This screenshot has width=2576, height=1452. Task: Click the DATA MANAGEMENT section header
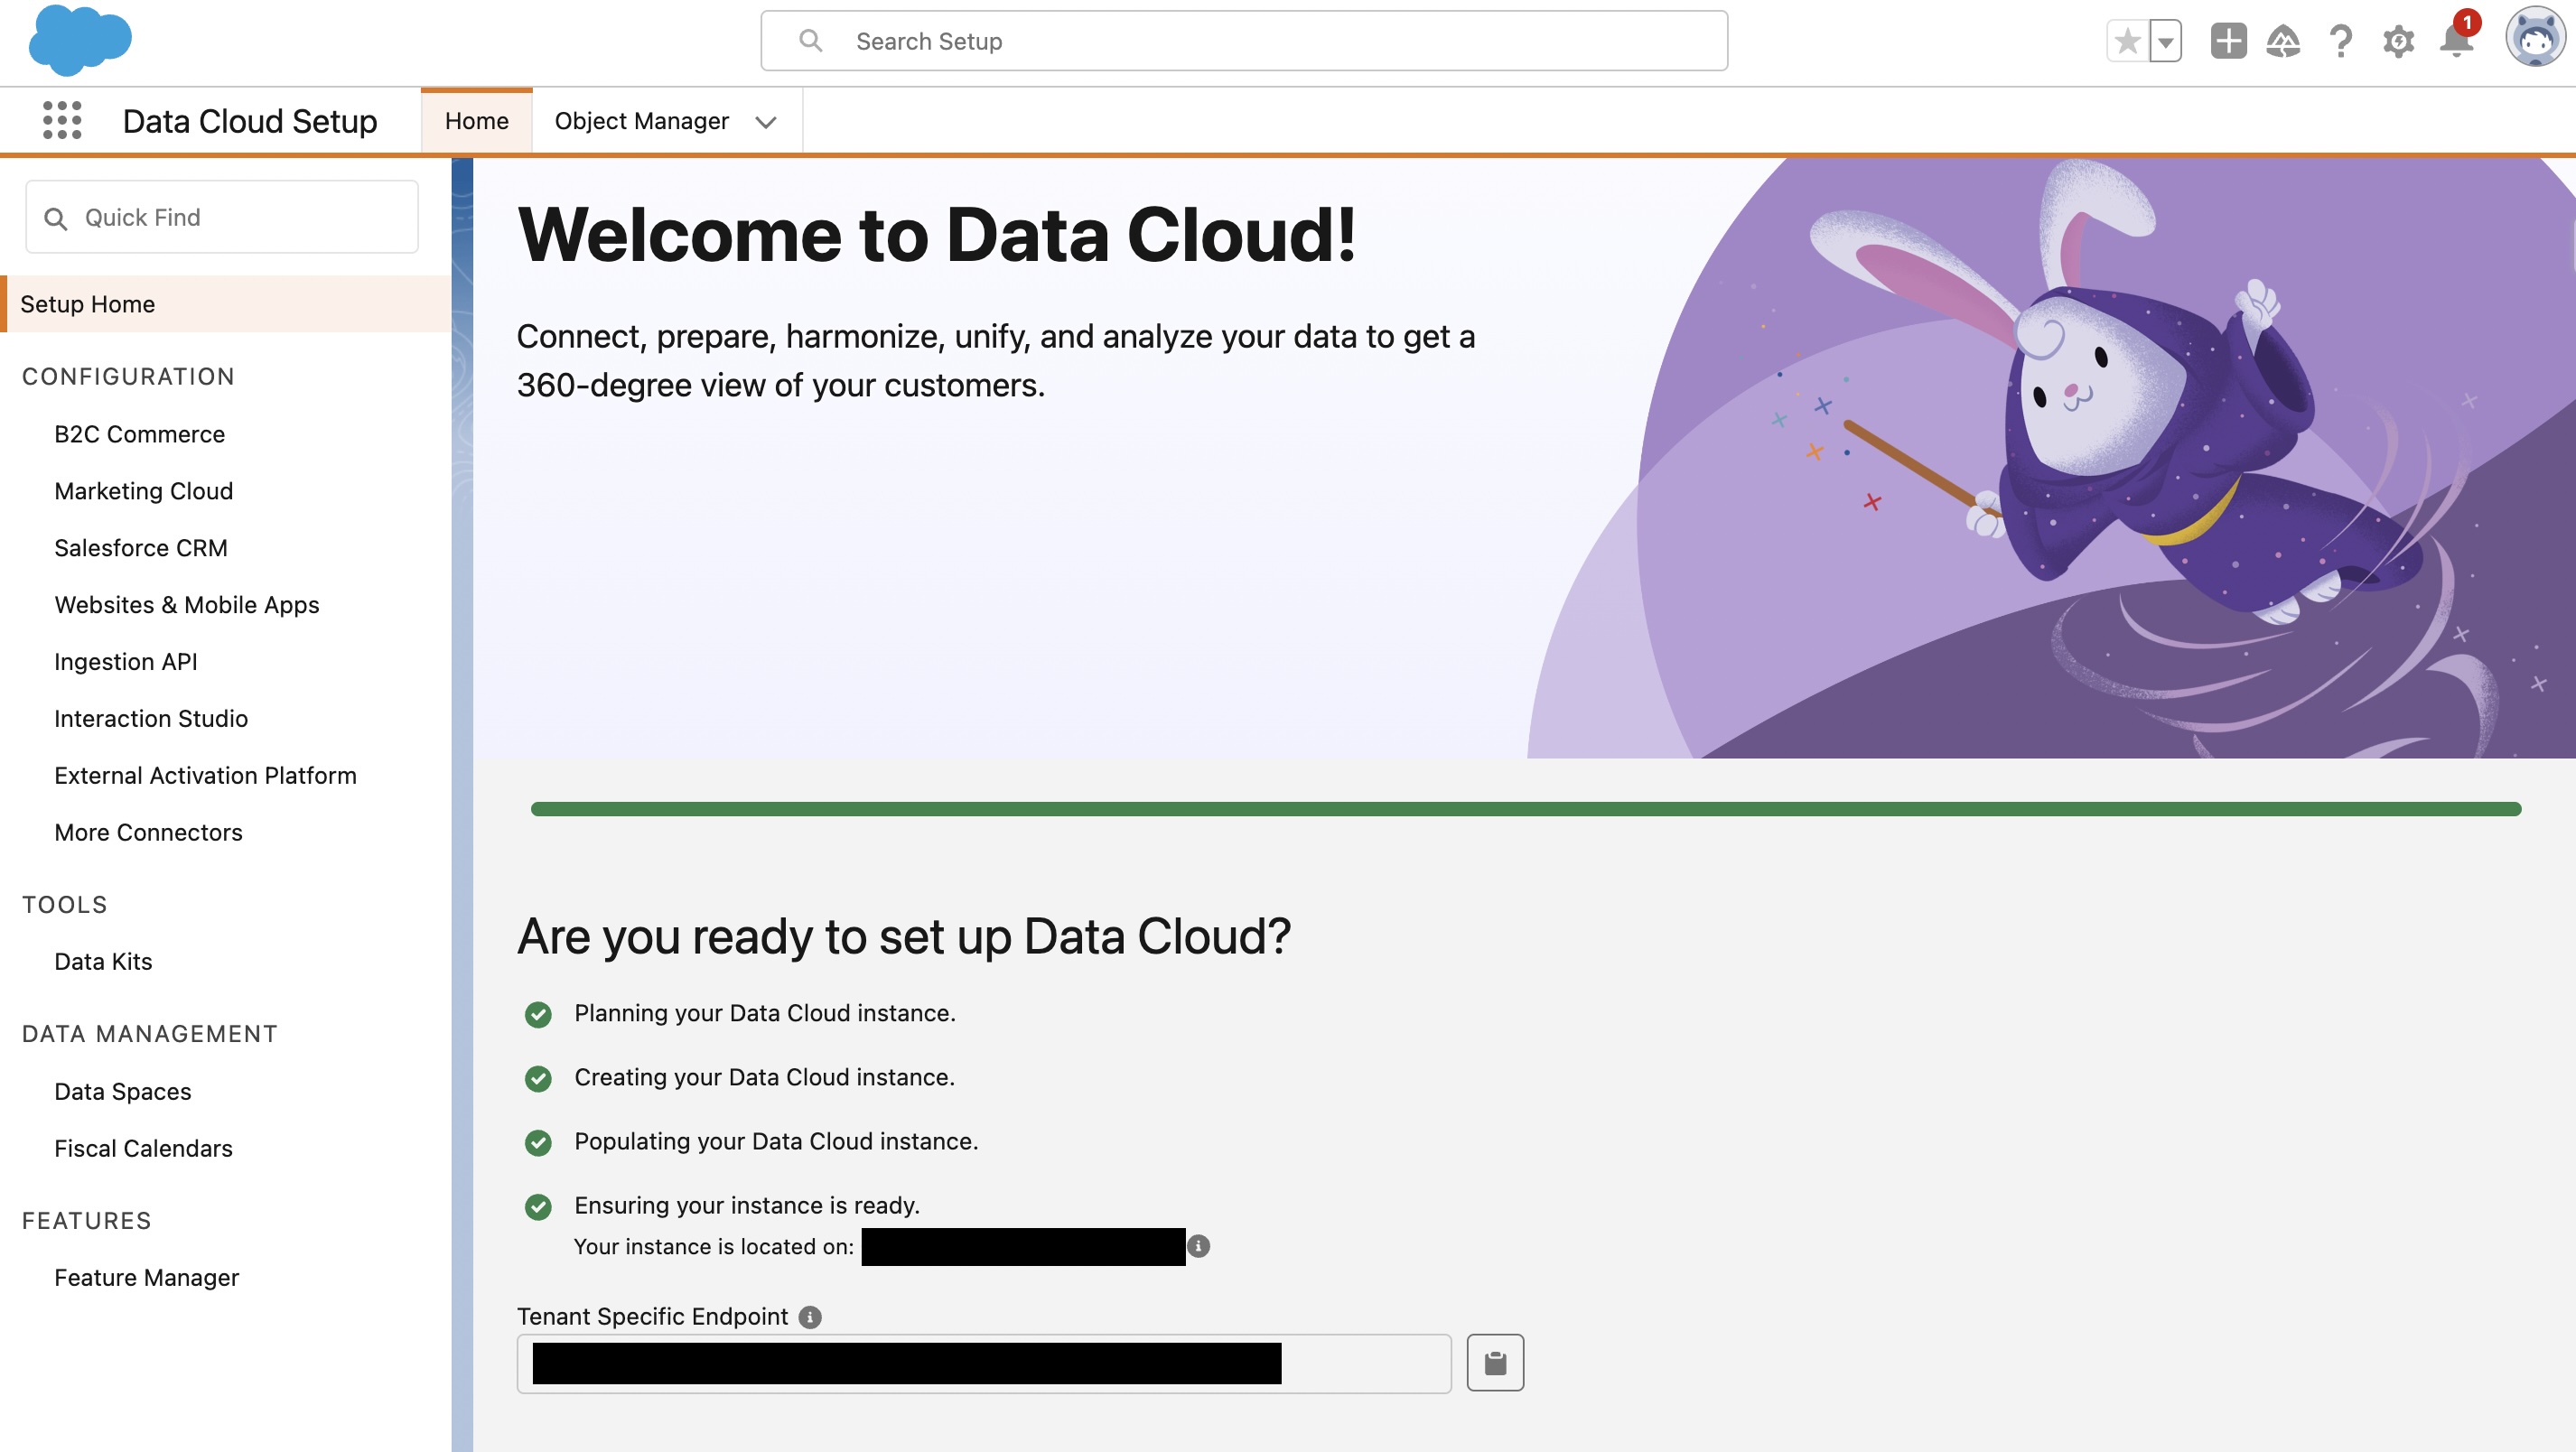pyautogui.click(x=150, y=1034)
